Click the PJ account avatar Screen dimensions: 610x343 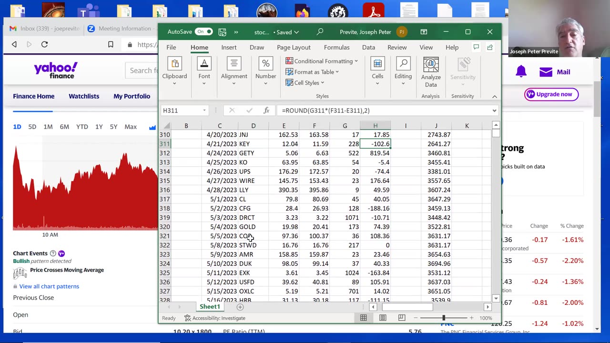point(402,32)
